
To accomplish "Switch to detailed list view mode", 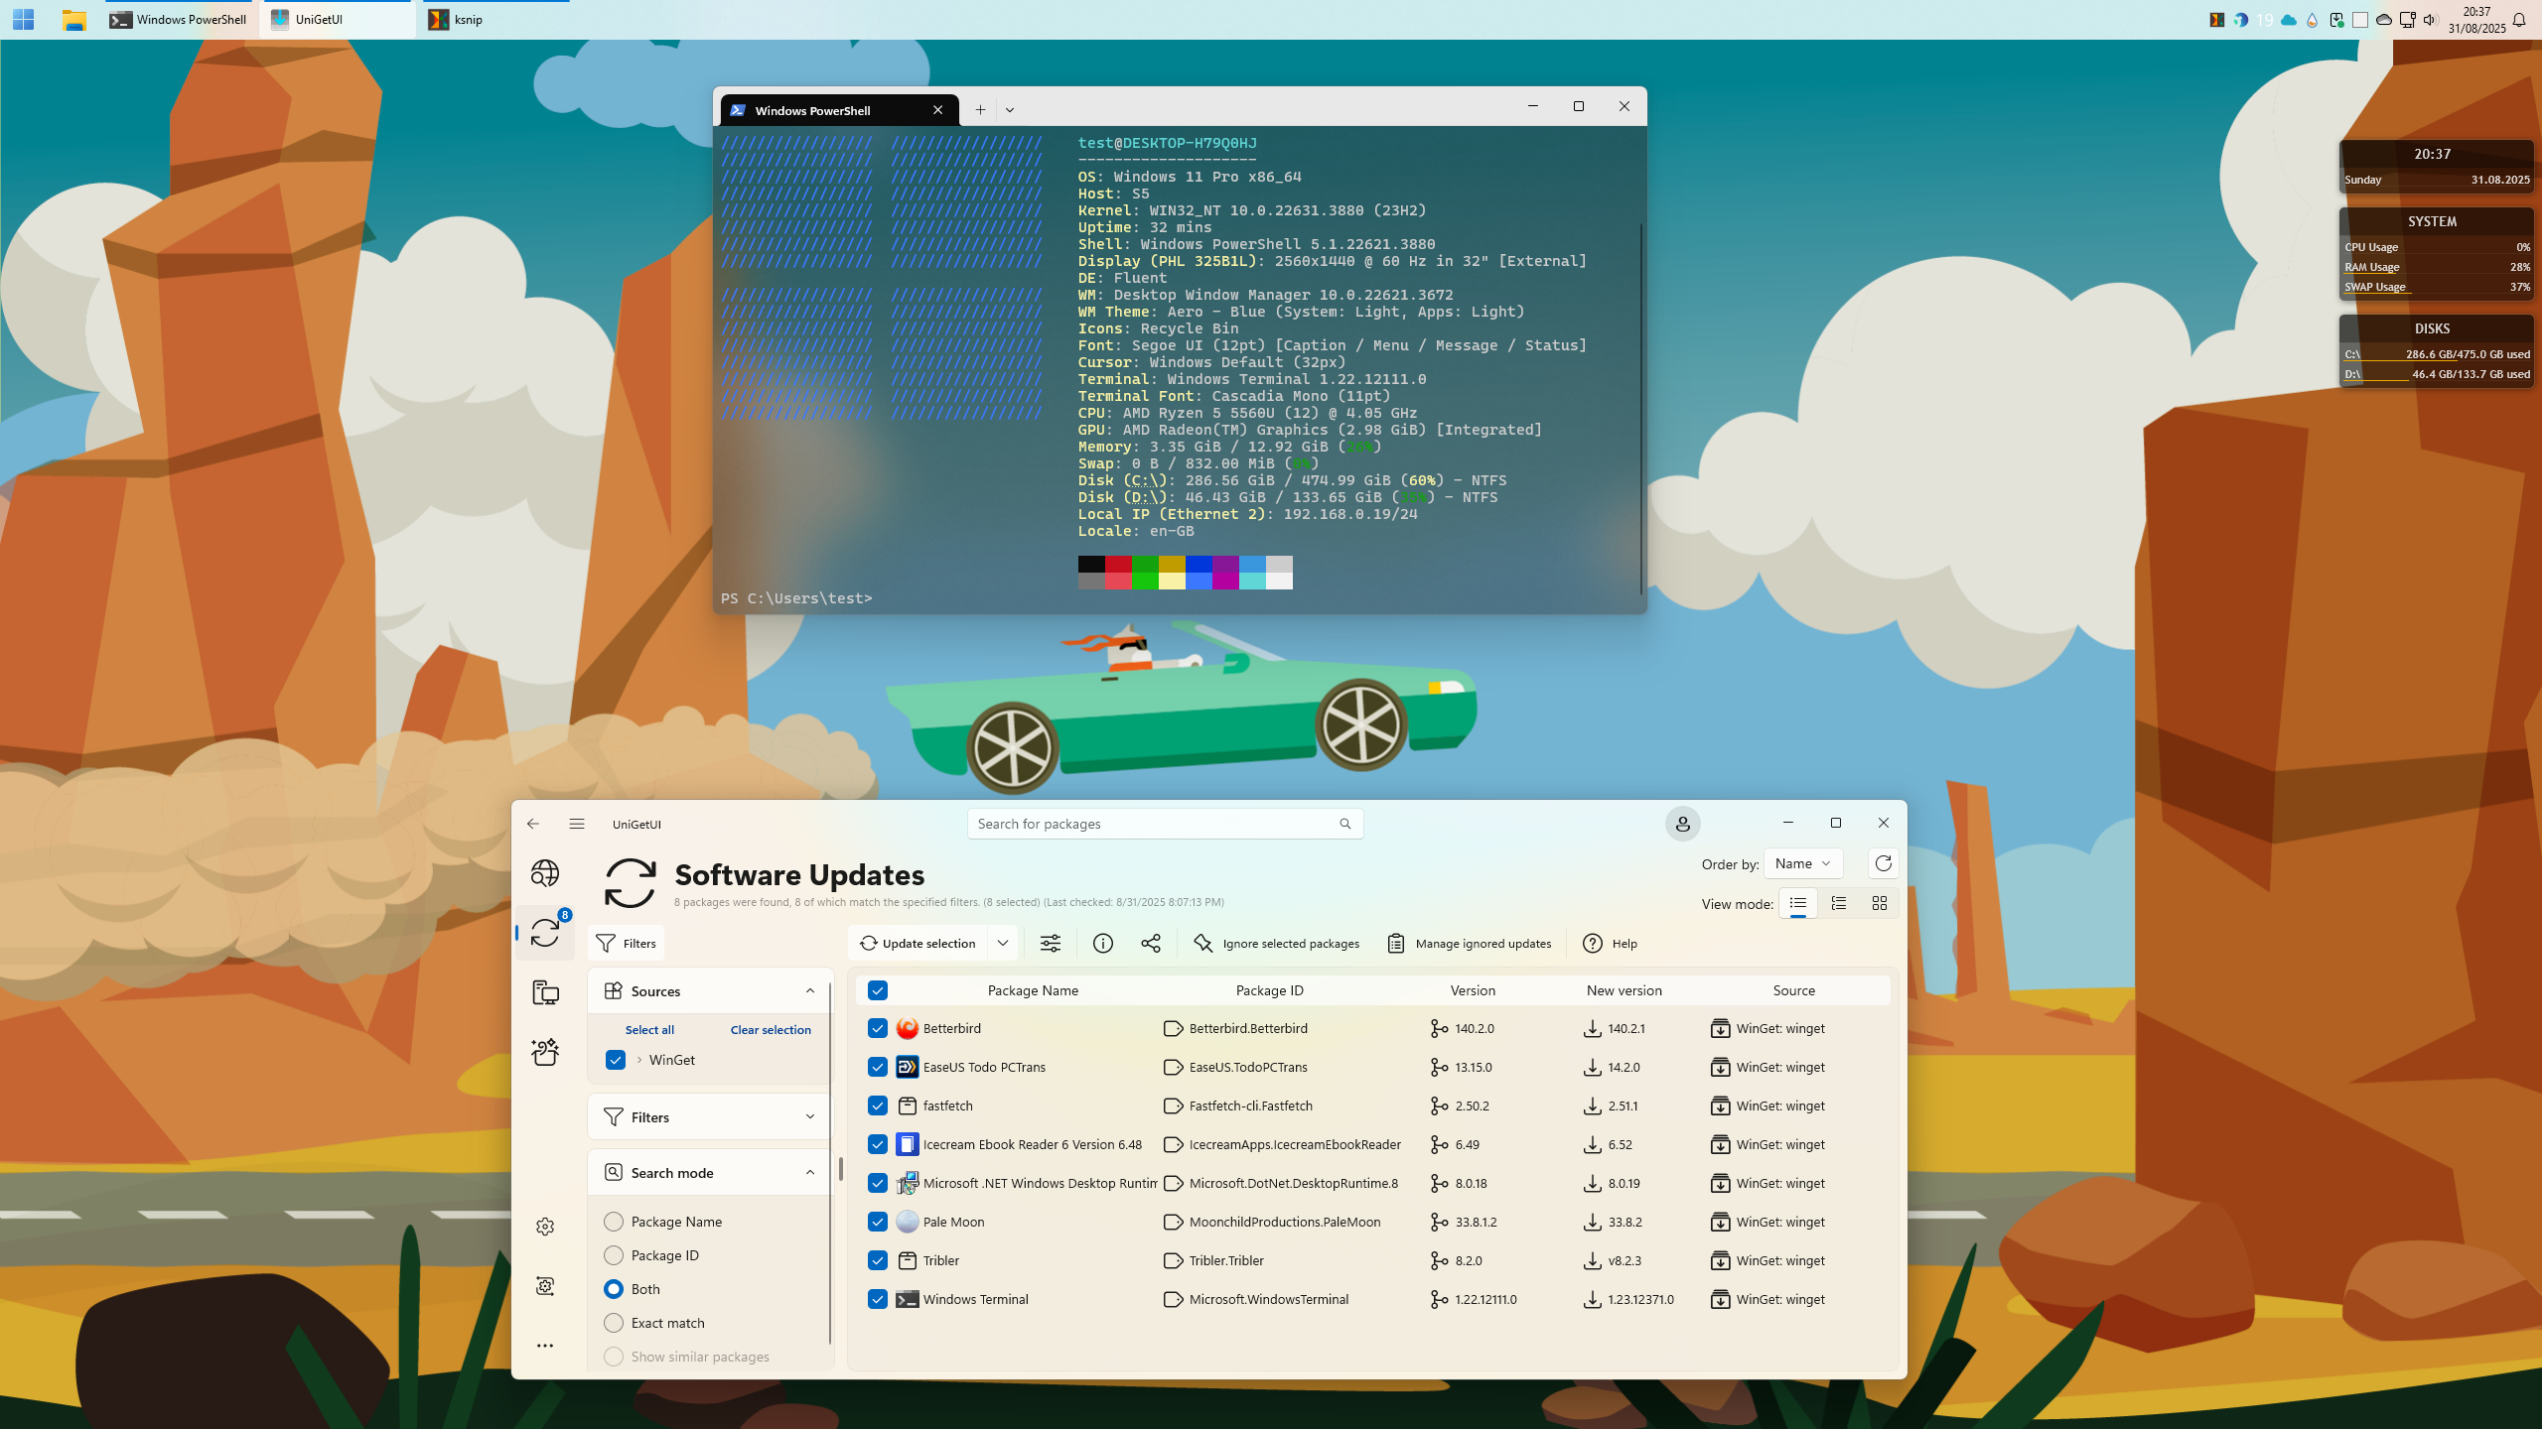I will coord(1838,903).
